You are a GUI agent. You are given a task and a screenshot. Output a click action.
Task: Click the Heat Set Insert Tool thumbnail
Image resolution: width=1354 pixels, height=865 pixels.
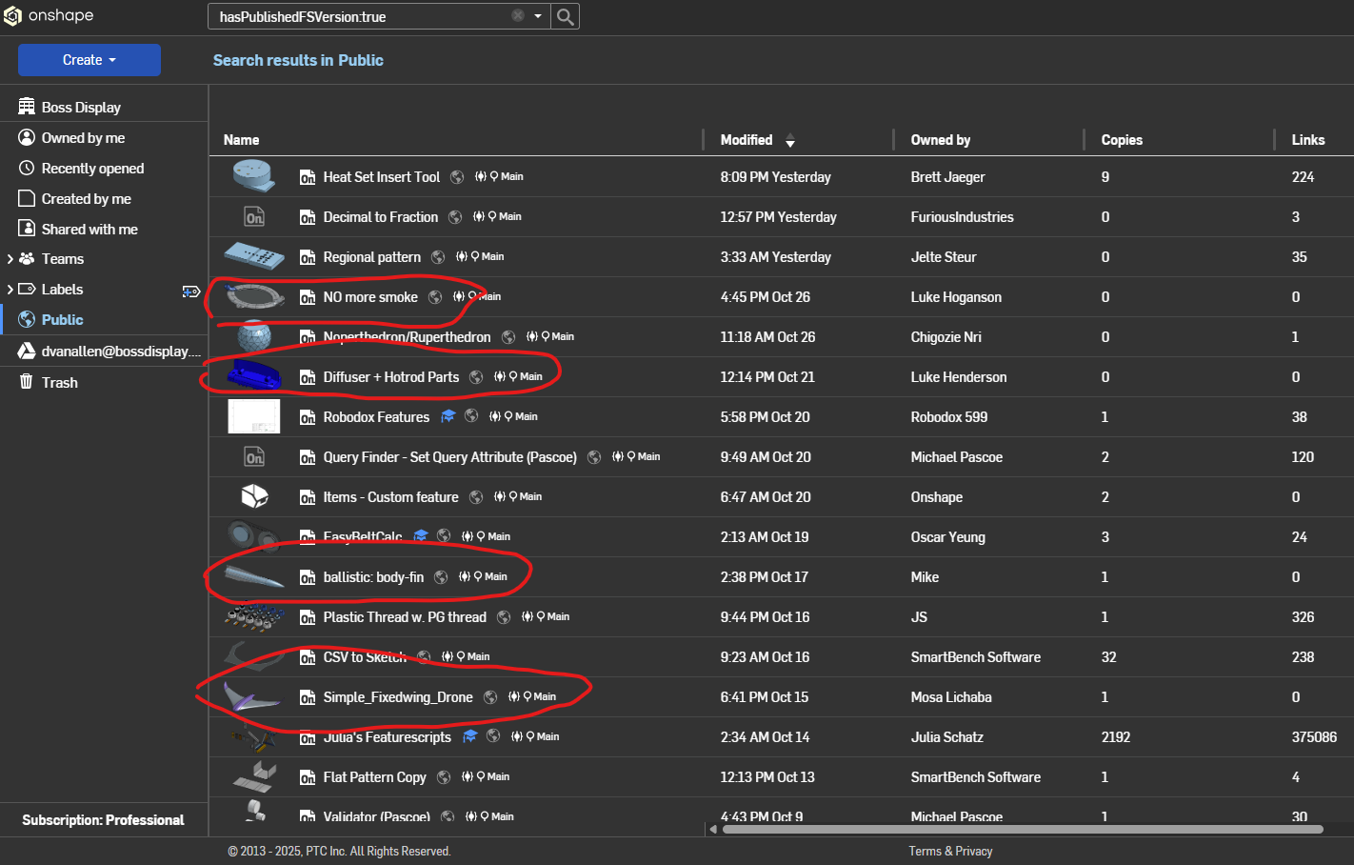coord(254,176)
